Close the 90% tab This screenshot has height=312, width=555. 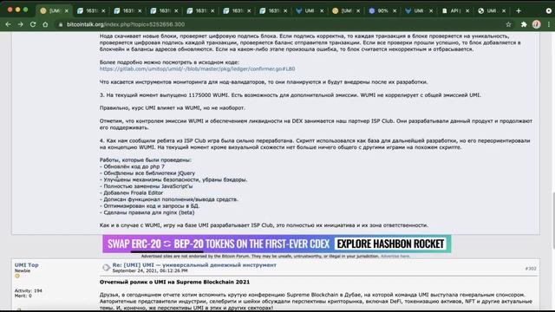395,11
